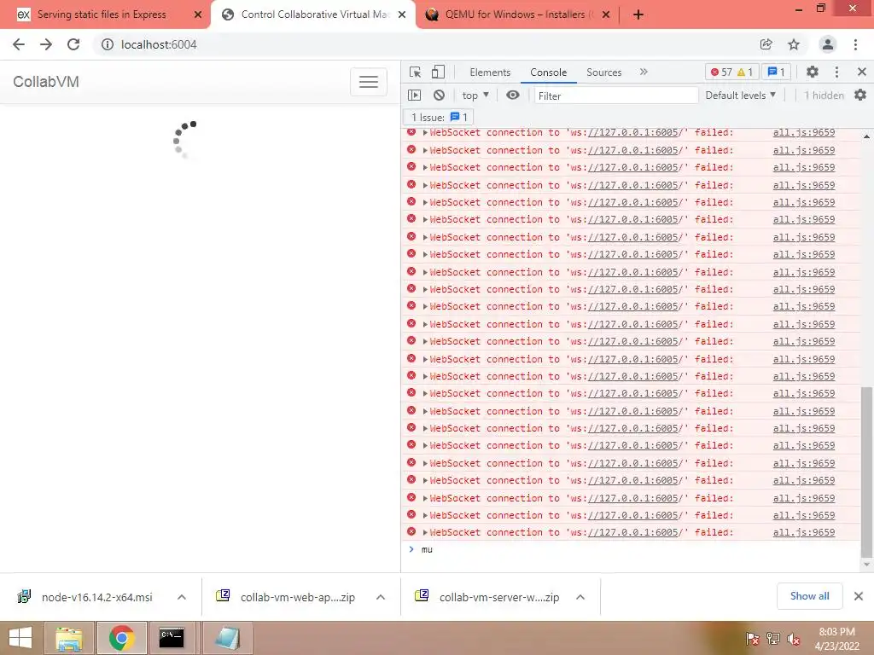The image size is (874, 655).
Task: Activate the DevTools inspect element picker
Action: pyautogui.click(x=416, y=72)
